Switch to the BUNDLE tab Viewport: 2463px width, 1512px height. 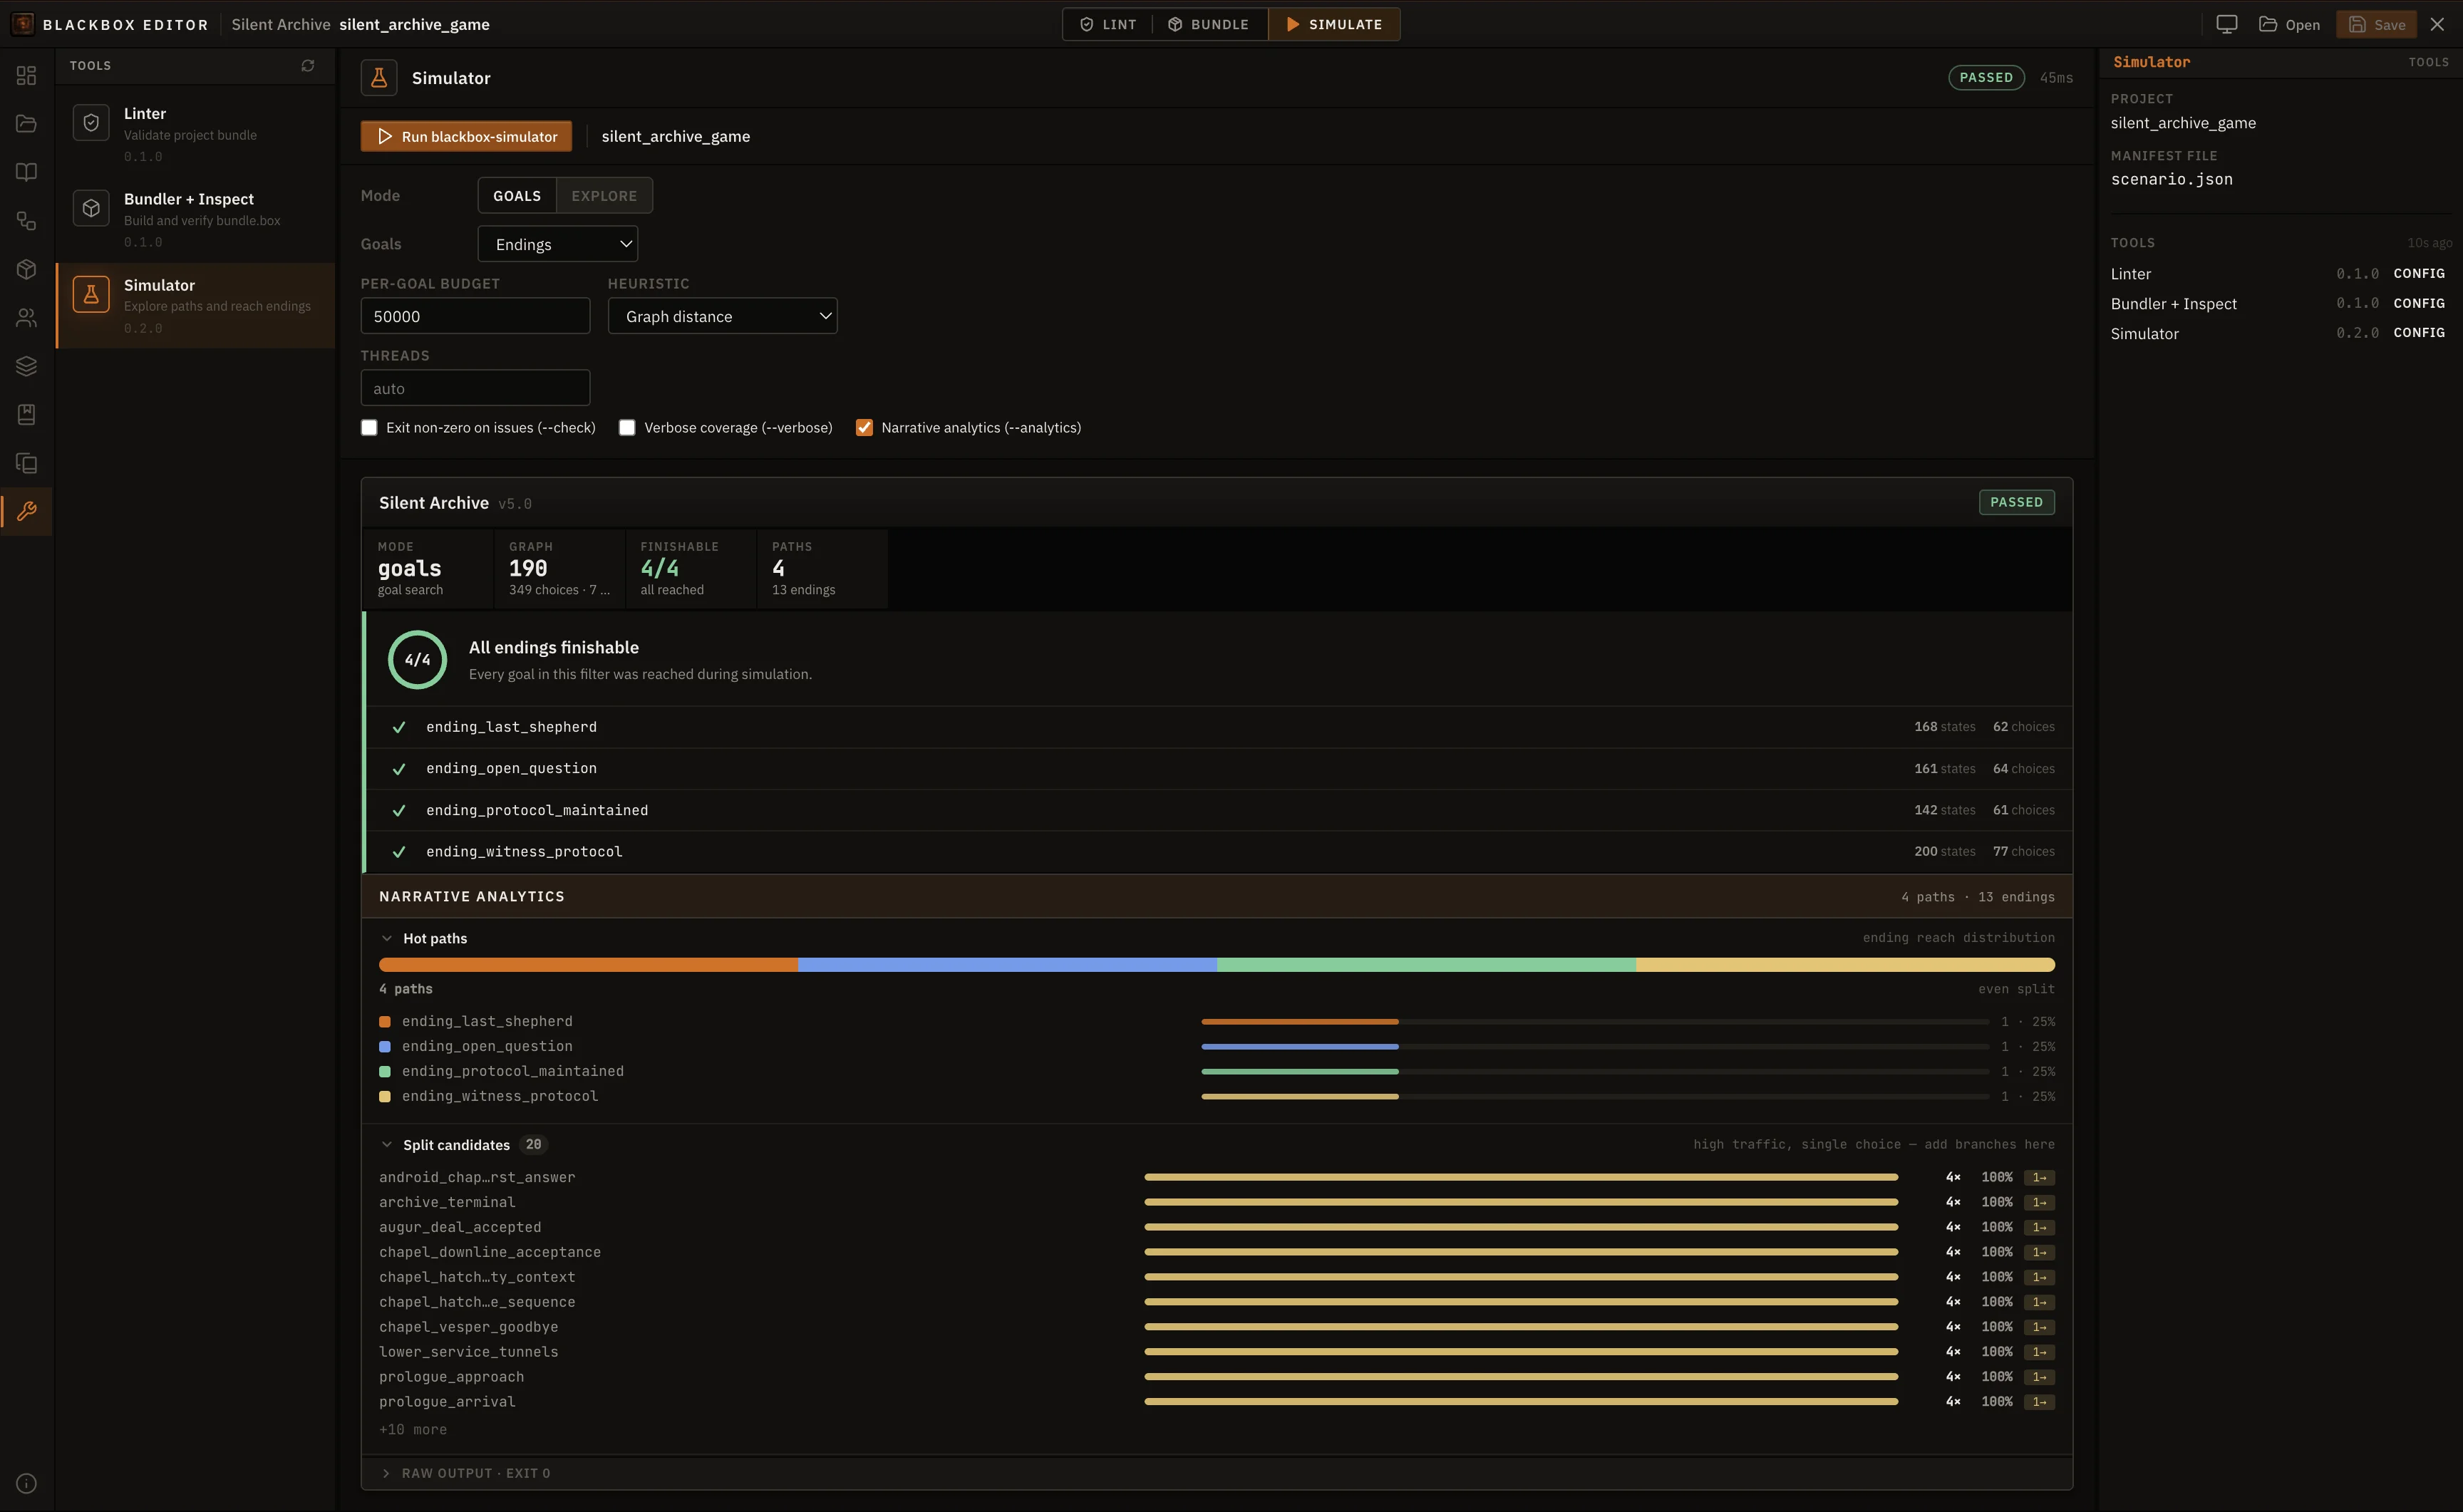[1209, 24]
